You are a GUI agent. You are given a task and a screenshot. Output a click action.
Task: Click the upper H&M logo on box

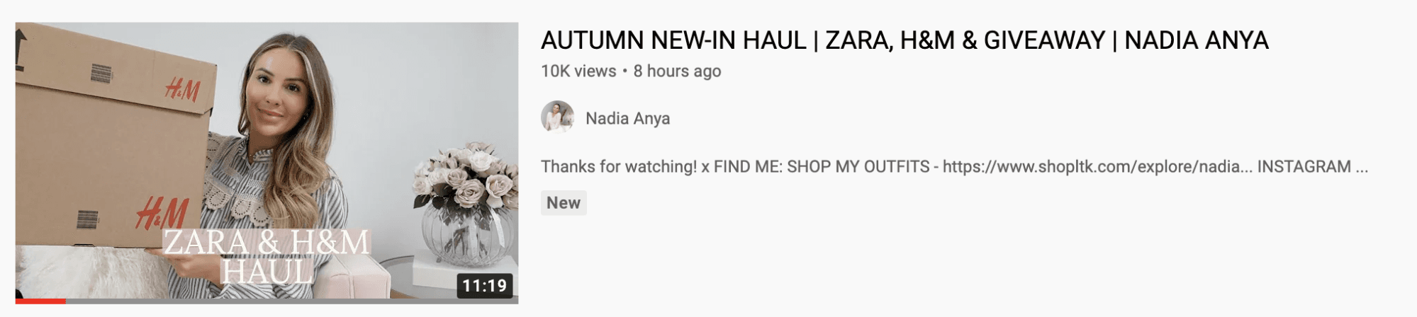point(183,91)
